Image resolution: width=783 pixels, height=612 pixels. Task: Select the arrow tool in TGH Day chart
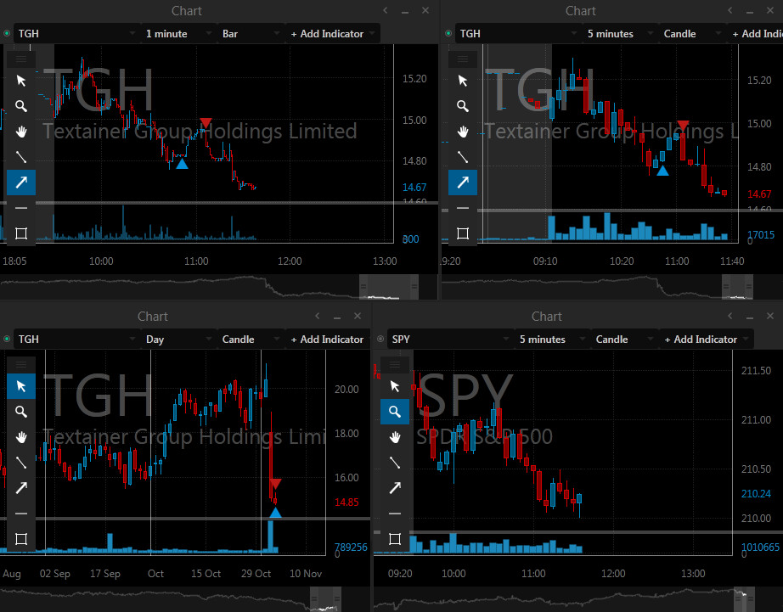click(x=21, y=488)
